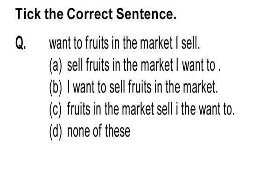Choose 'I want to sell fruits in the market.'
Viewport: 280px width, 186px height.
[x=142, y=86]
